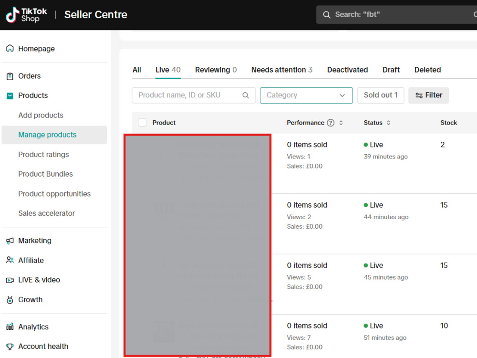This screenshot has width=477, height=358.
Task: Click the Affiliate people icon
Action: coord(10,260)
